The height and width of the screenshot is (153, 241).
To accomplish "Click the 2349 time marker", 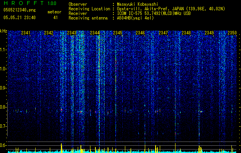I will point(209,33).
